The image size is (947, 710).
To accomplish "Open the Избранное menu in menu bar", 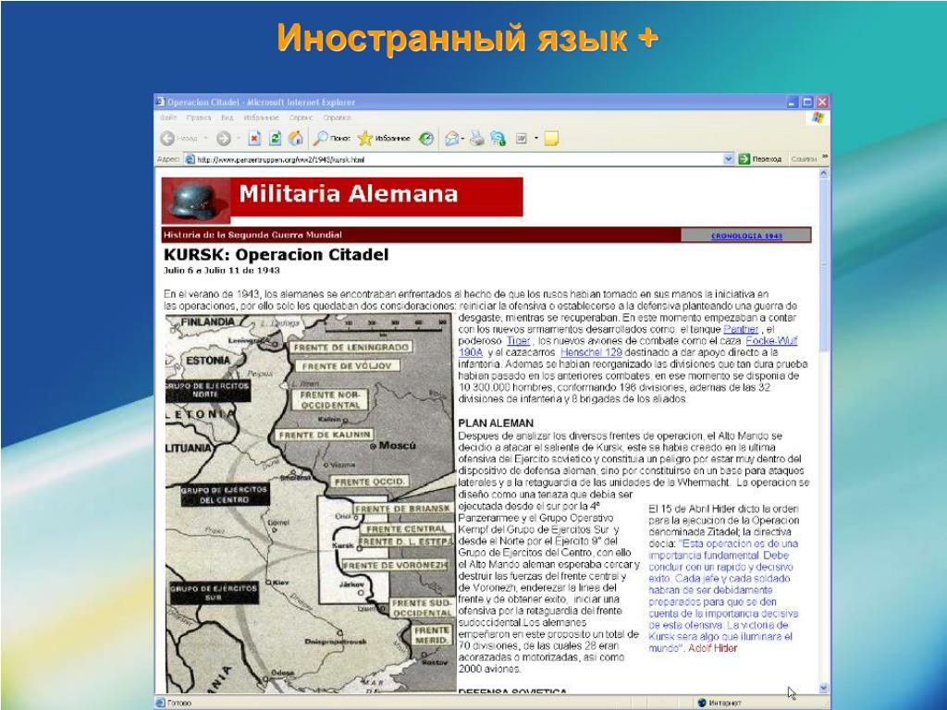I will 262,117.
